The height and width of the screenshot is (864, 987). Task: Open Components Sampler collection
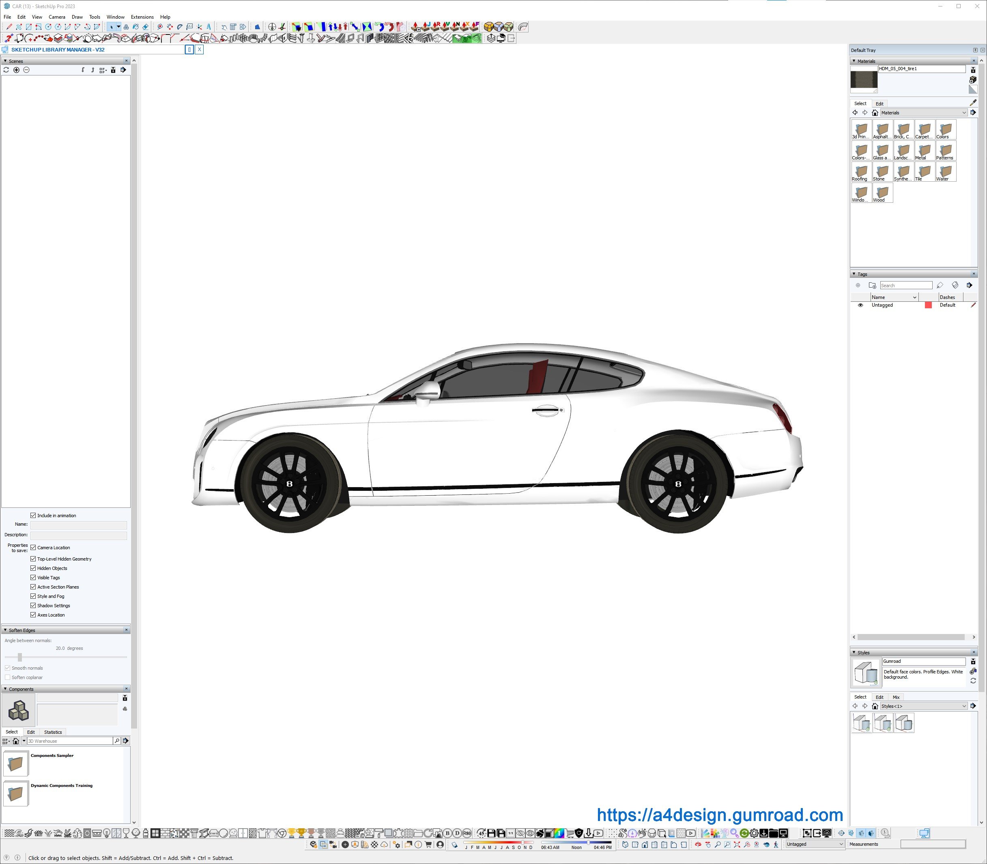[16, 763]
